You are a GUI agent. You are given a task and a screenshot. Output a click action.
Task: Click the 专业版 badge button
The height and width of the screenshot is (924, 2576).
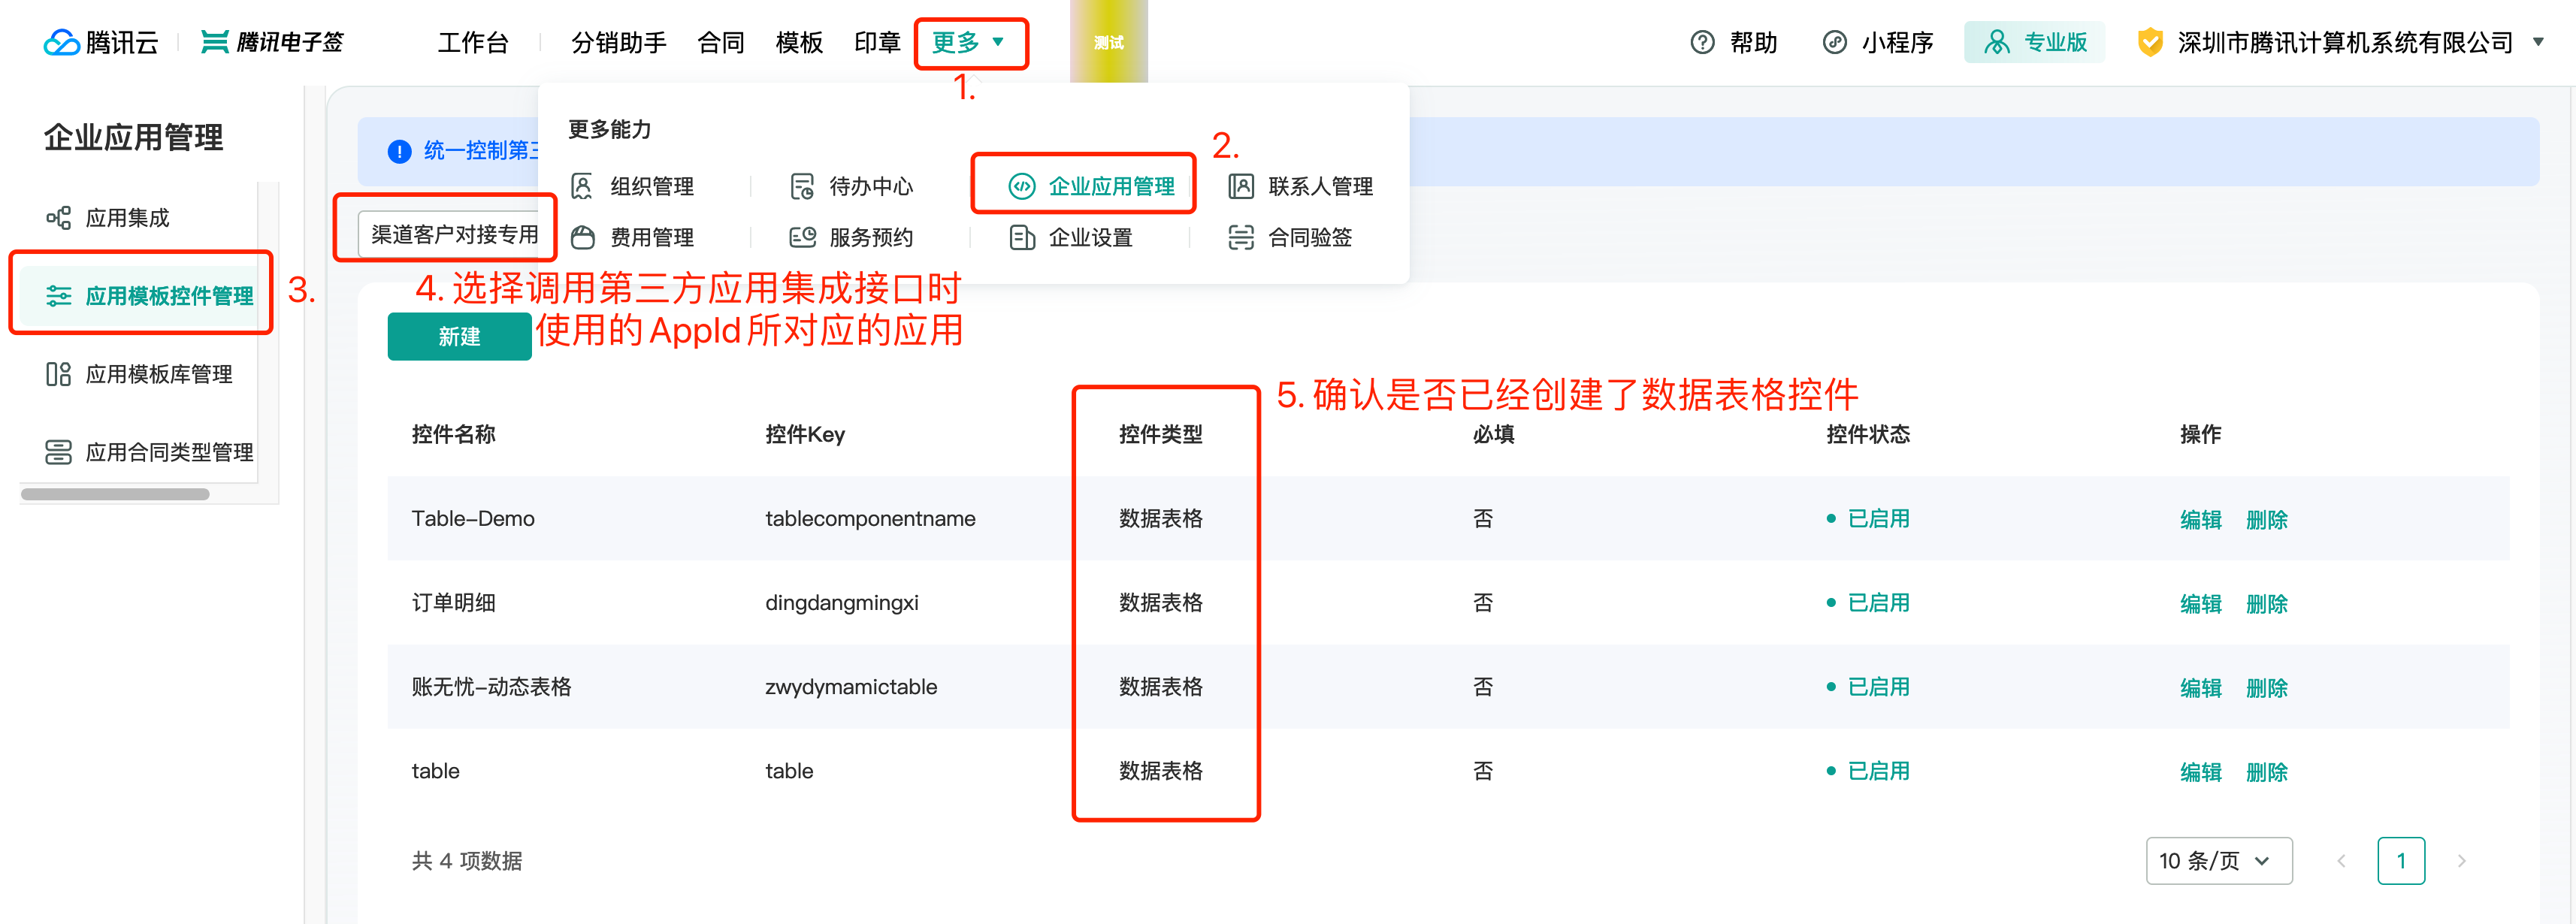(x=2034, y=42)
